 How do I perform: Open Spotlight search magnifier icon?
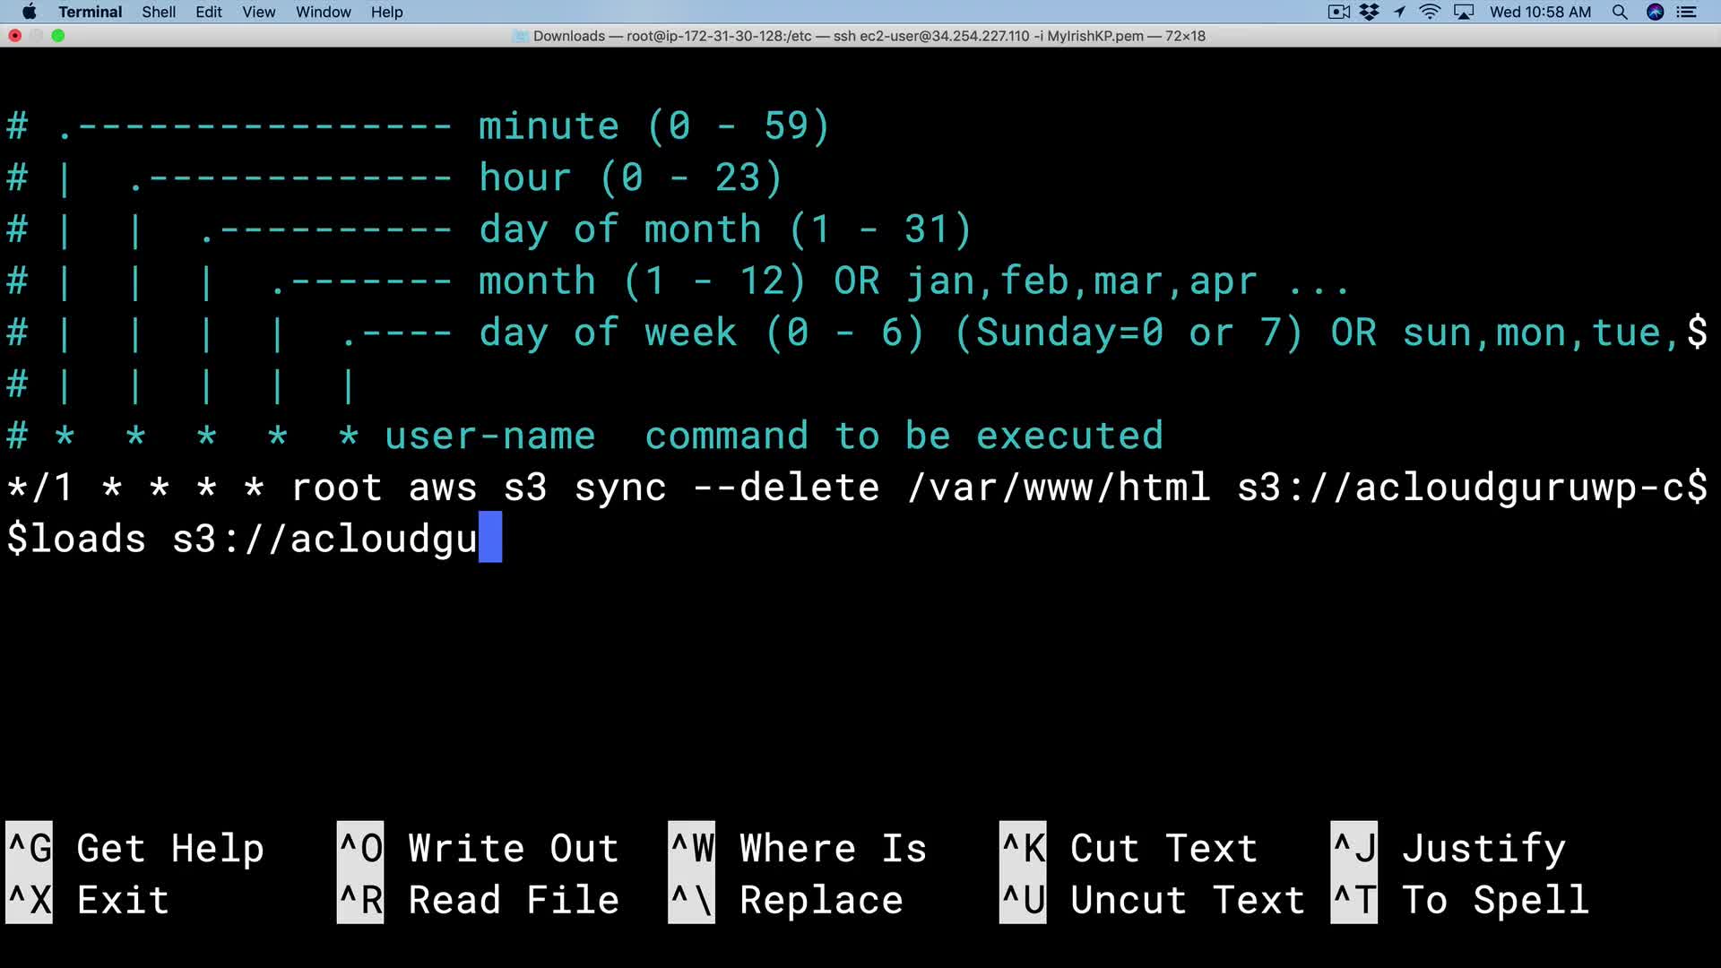pos(1619,12)
